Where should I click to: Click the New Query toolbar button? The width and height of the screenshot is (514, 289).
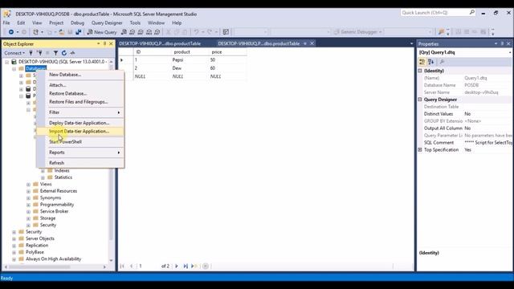point(102,32)
